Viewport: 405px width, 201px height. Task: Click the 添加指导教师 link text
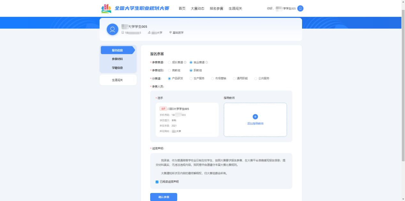click(255, 123)
